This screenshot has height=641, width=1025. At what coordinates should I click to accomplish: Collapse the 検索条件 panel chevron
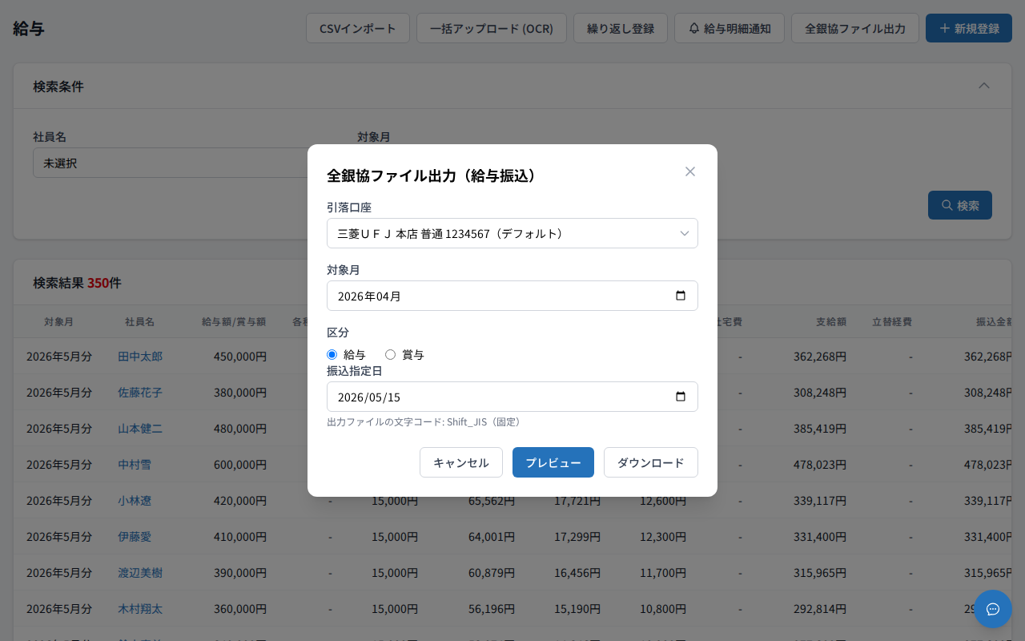984,86
